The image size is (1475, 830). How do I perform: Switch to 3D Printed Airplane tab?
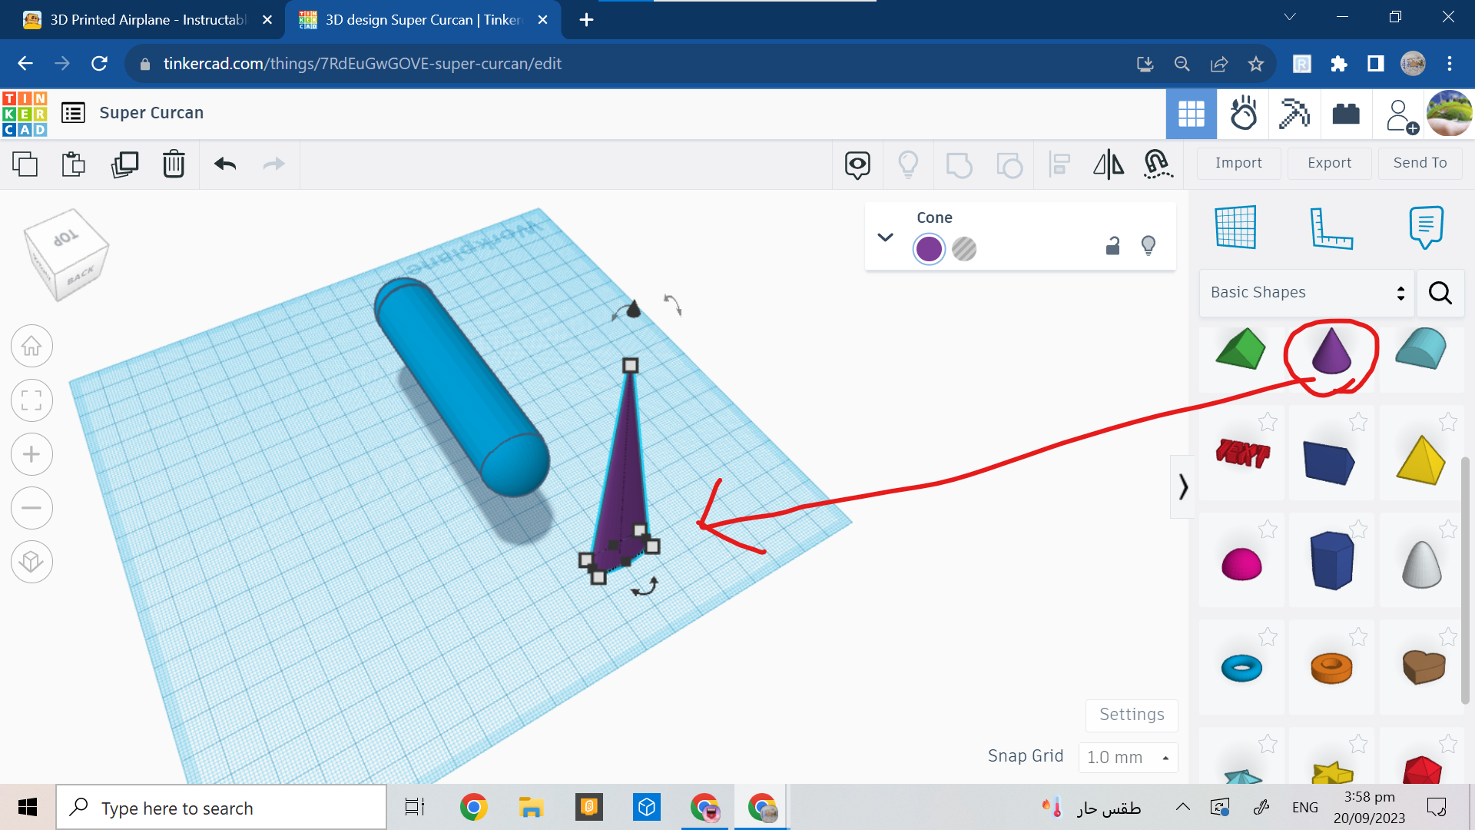(x=146, y=20)
